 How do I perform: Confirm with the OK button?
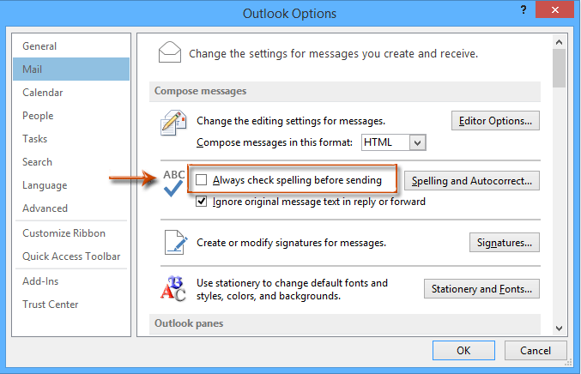tap(463, 350)
